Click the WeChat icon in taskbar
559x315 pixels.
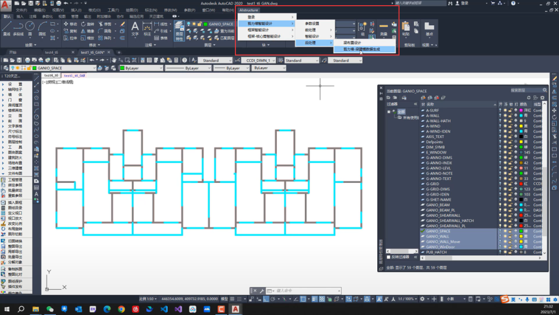click(x=50, y=309)
